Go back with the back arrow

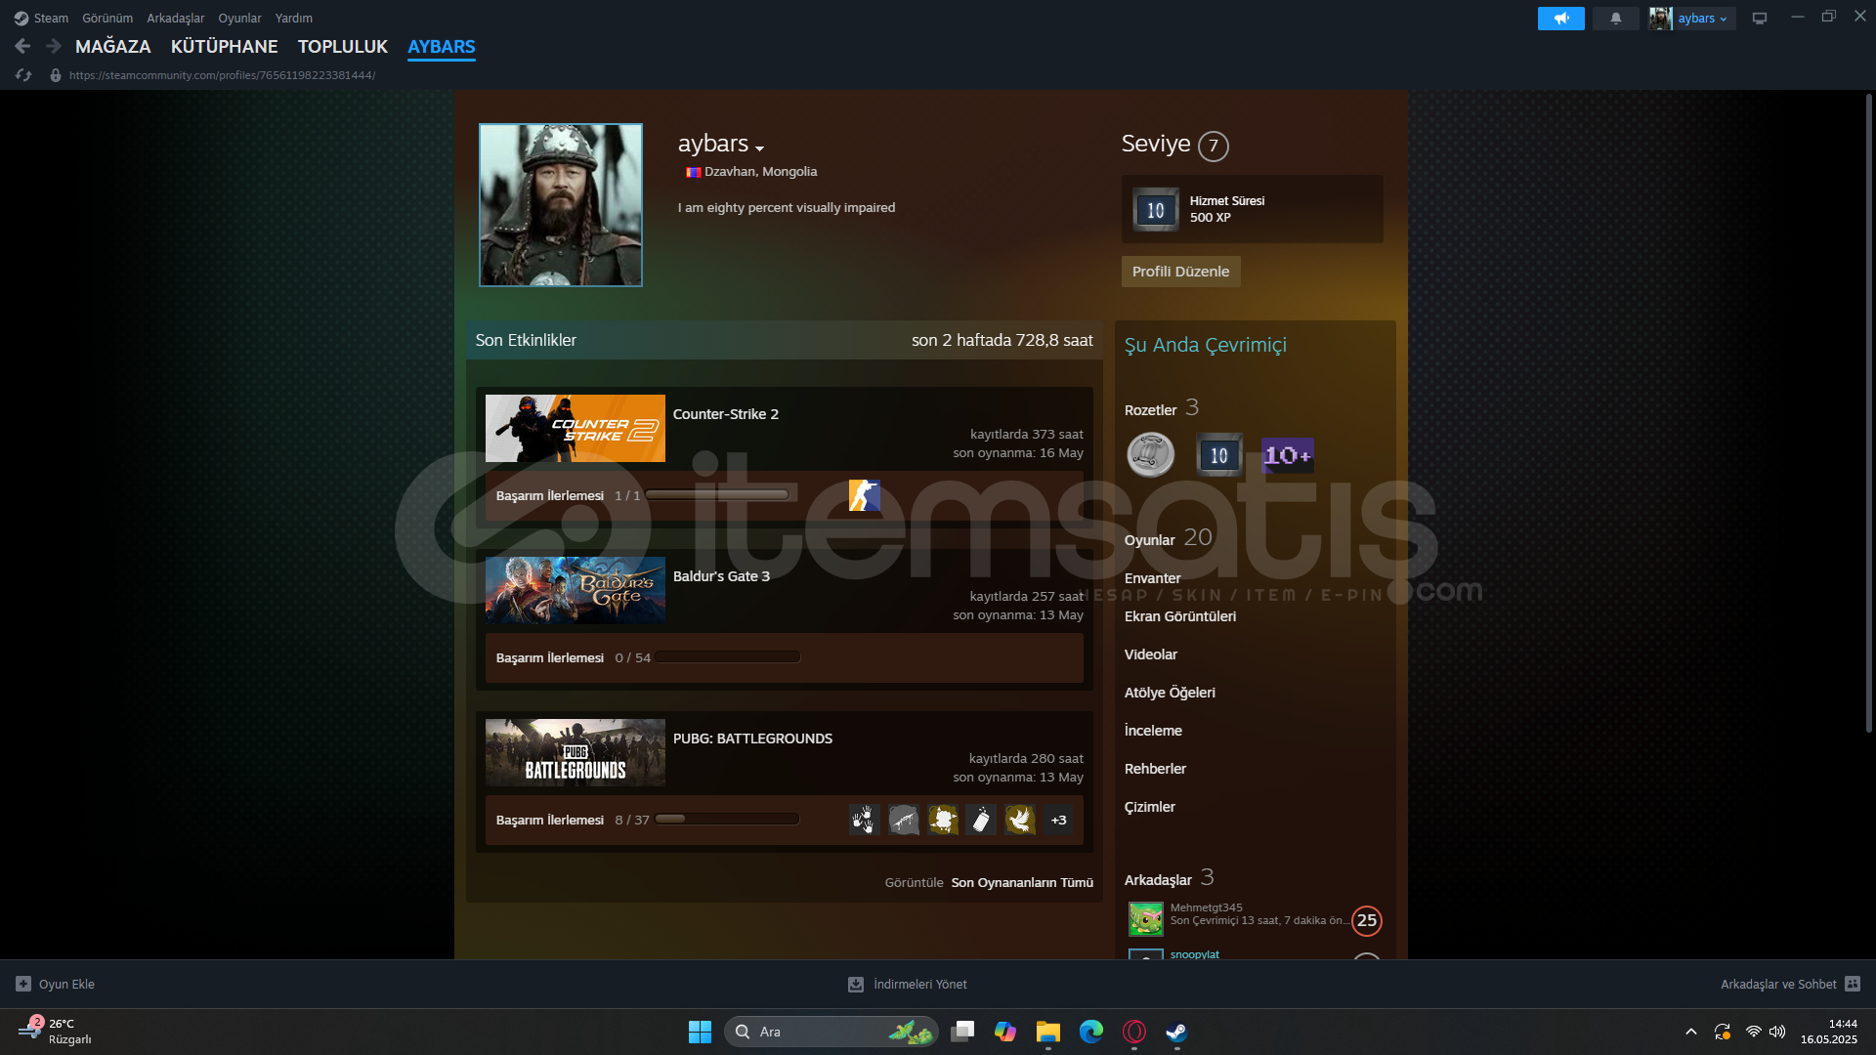(22, 46)
